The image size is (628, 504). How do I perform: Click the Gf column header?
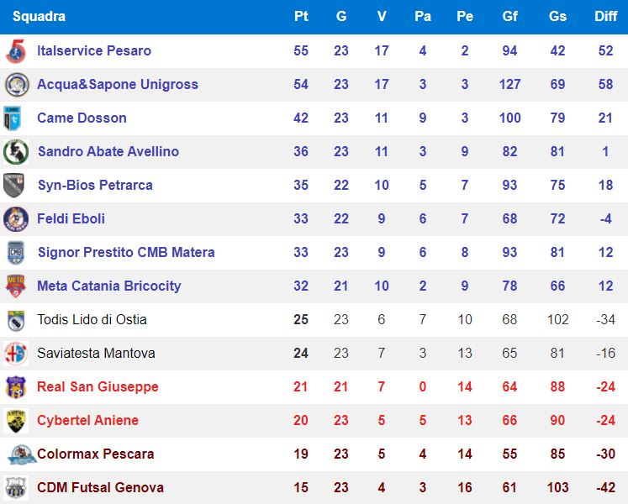[x=509, y=17]
